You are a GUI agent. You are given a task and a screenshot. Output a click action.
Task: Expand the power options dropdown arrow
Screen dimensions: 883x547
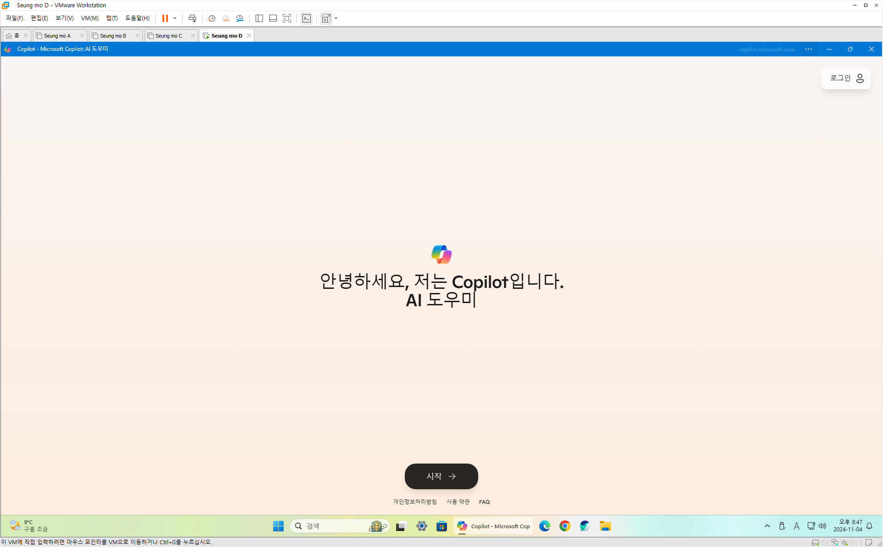click(x=175, y=18)
